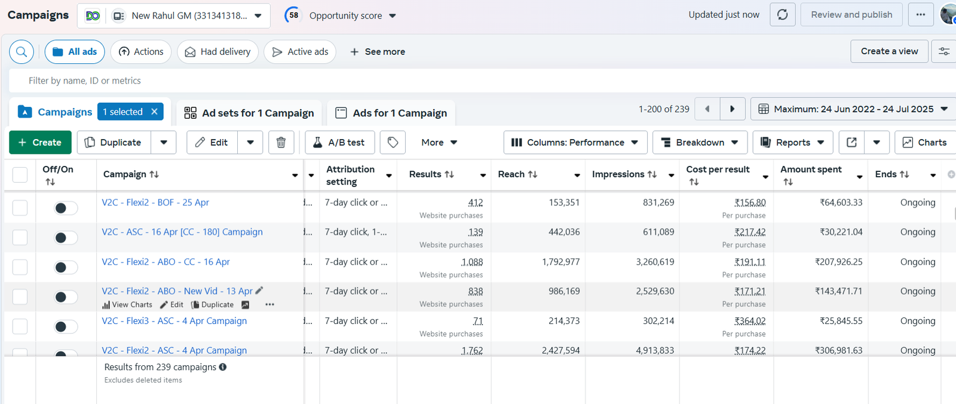Click the refresh data icon

coord(782,15)
